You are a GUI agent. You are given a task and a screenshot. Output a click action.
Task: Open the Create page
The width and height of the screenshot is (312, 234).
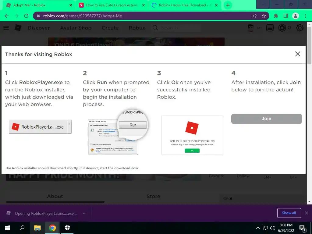click(110, 28)
